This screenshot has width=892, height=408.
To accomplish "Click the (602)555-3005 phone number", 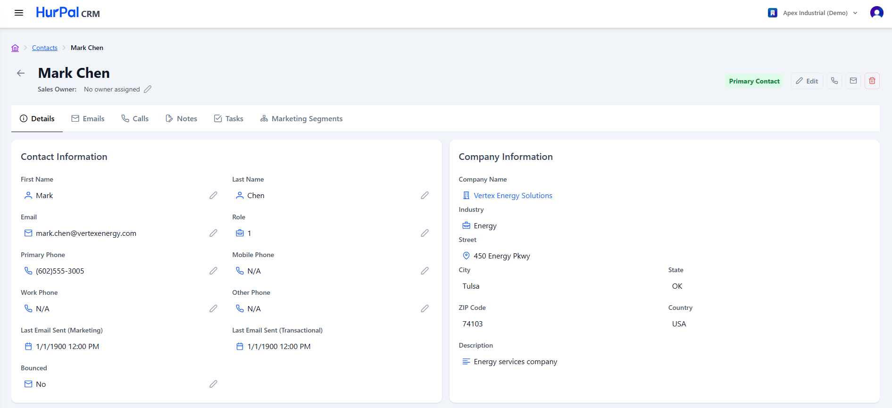I will point(60,271).
